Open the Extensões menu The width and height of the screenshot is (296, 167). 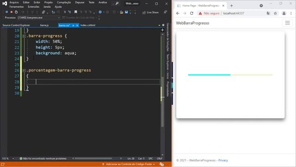coord(33,7)
